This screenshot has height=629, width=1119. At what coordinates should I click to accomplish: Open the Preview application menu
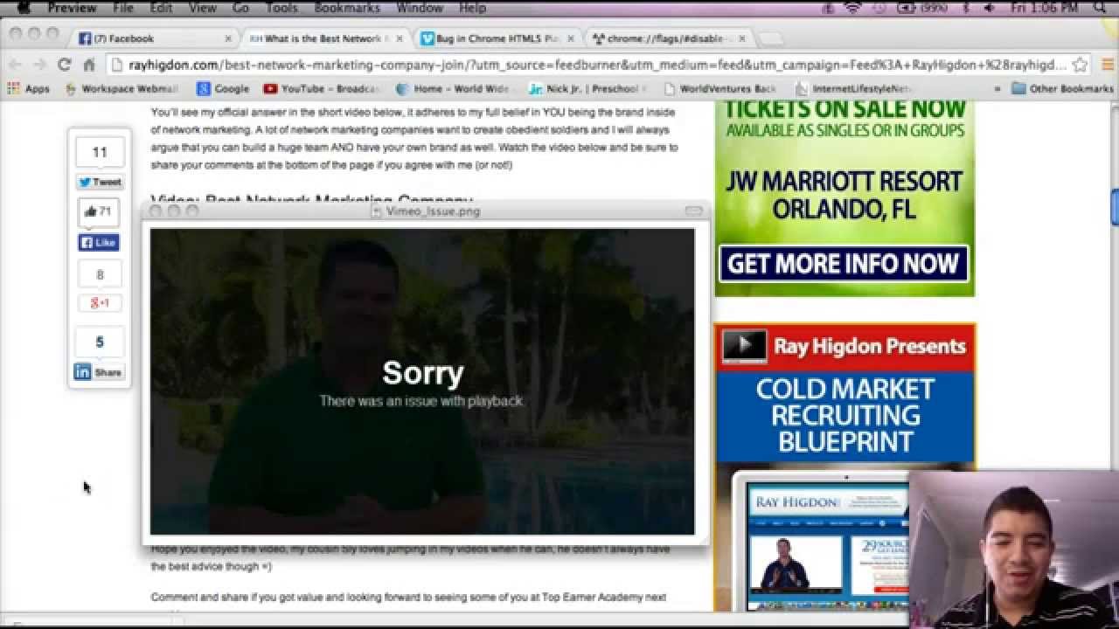coord(72,8)
